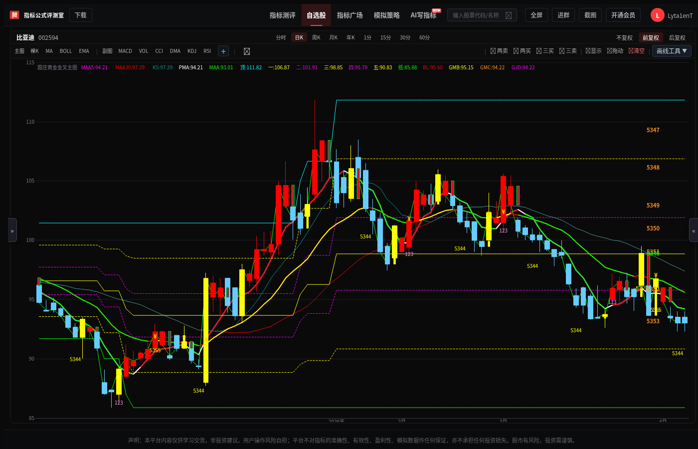Select MACD sub-chart indicator

click(125, 51)
